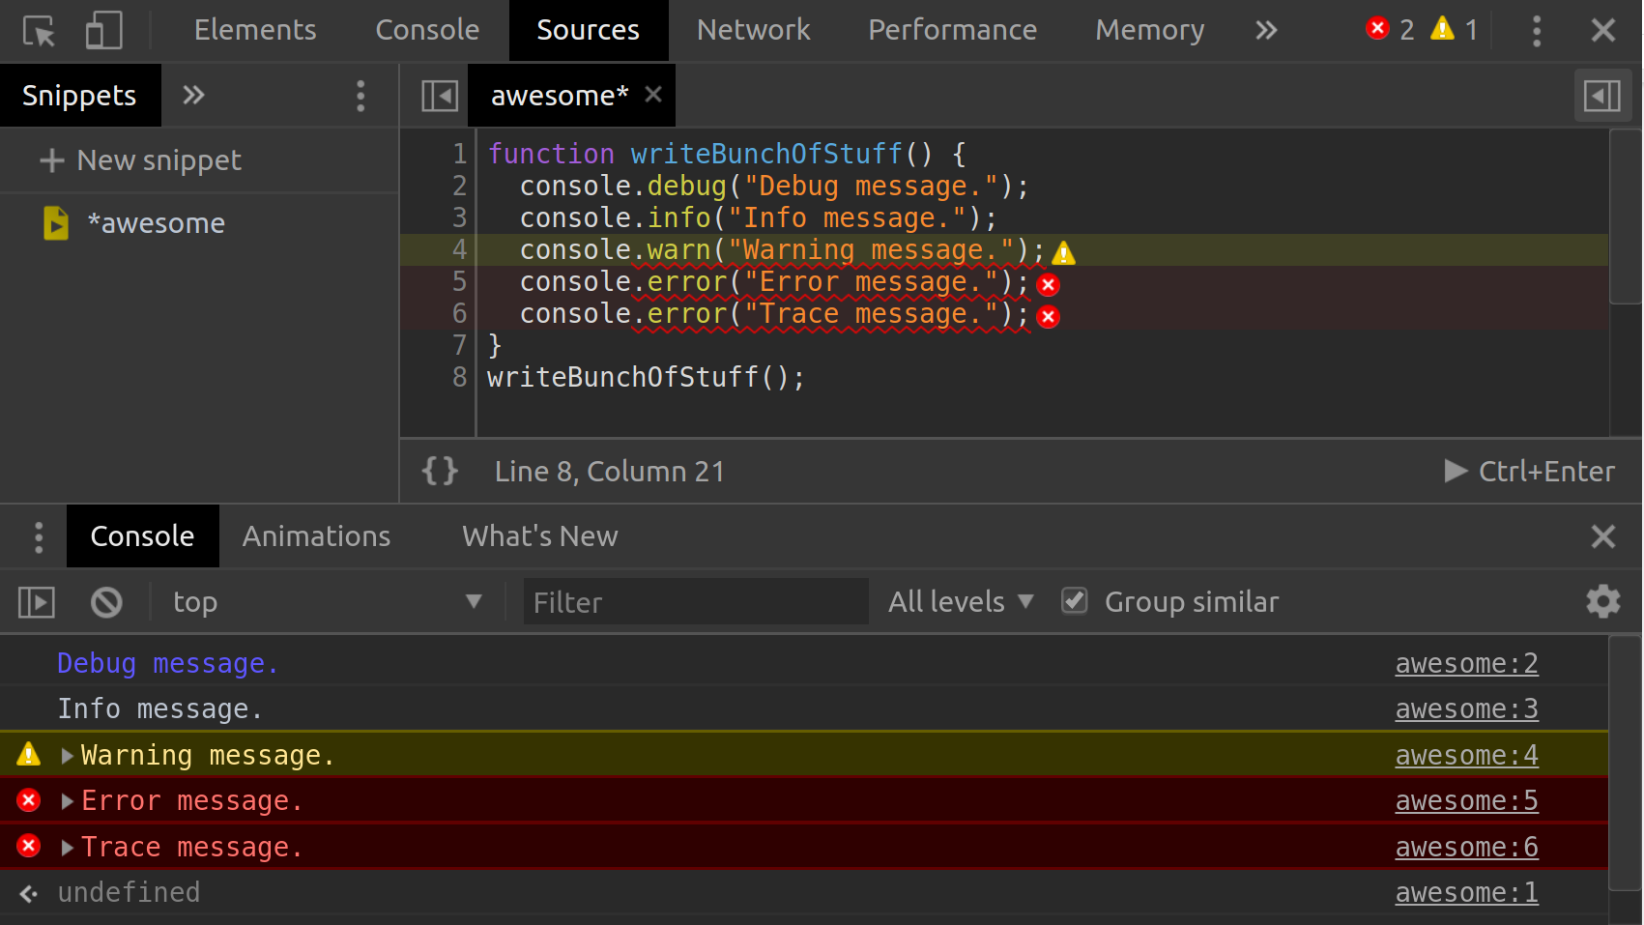
Task: Expand the Error message stack trace
Action: [x=67, y=801]
